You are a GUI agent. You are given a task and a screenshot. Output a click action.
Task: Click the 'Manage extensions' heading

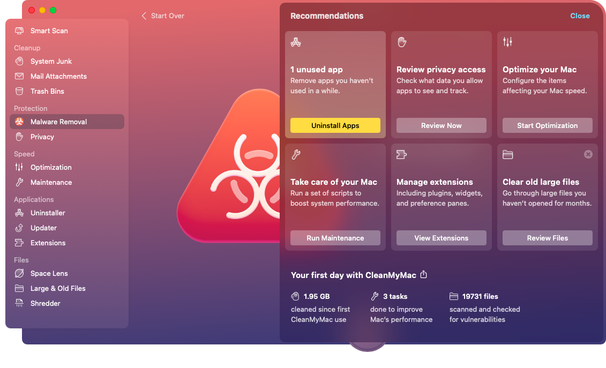pyautogui.click(x=435, y=182)
